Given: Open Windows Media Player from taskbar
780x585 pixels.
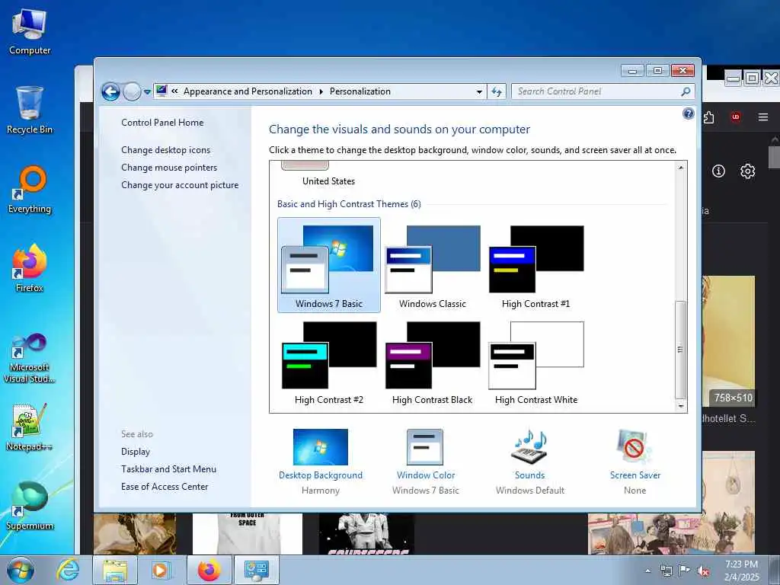Looking at the screenshot, I should click(160, 570).
